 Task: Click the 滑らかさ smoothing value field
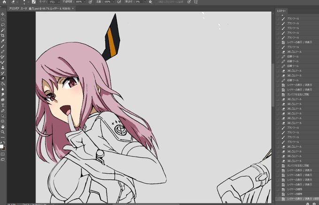coord(139,2)
